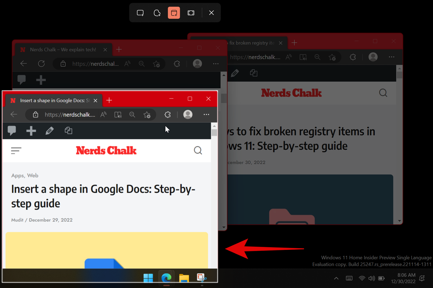Close the Snipping toolbar overlay

211,13
